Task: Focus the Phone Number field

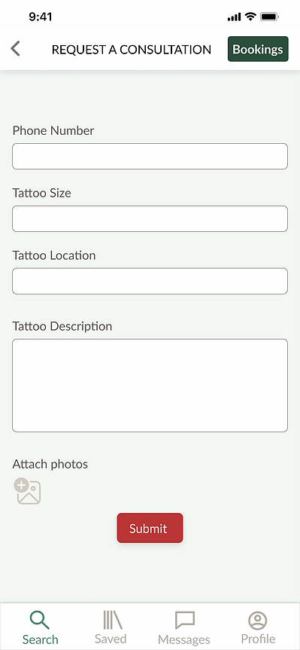Action: click(x=150, y=156)
